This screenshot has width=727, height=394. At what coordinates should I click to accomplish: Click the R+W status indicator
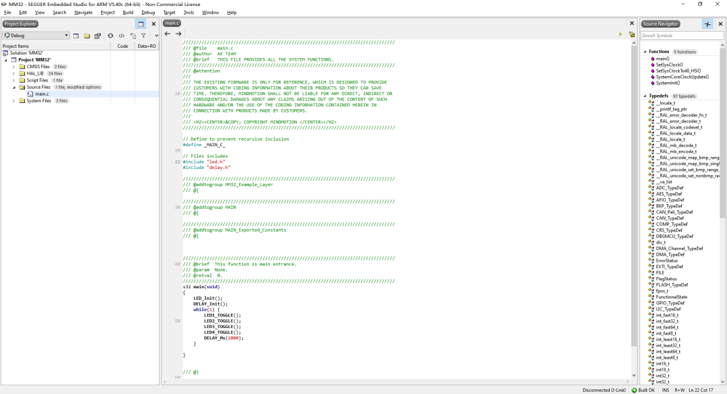click(680, 390)
